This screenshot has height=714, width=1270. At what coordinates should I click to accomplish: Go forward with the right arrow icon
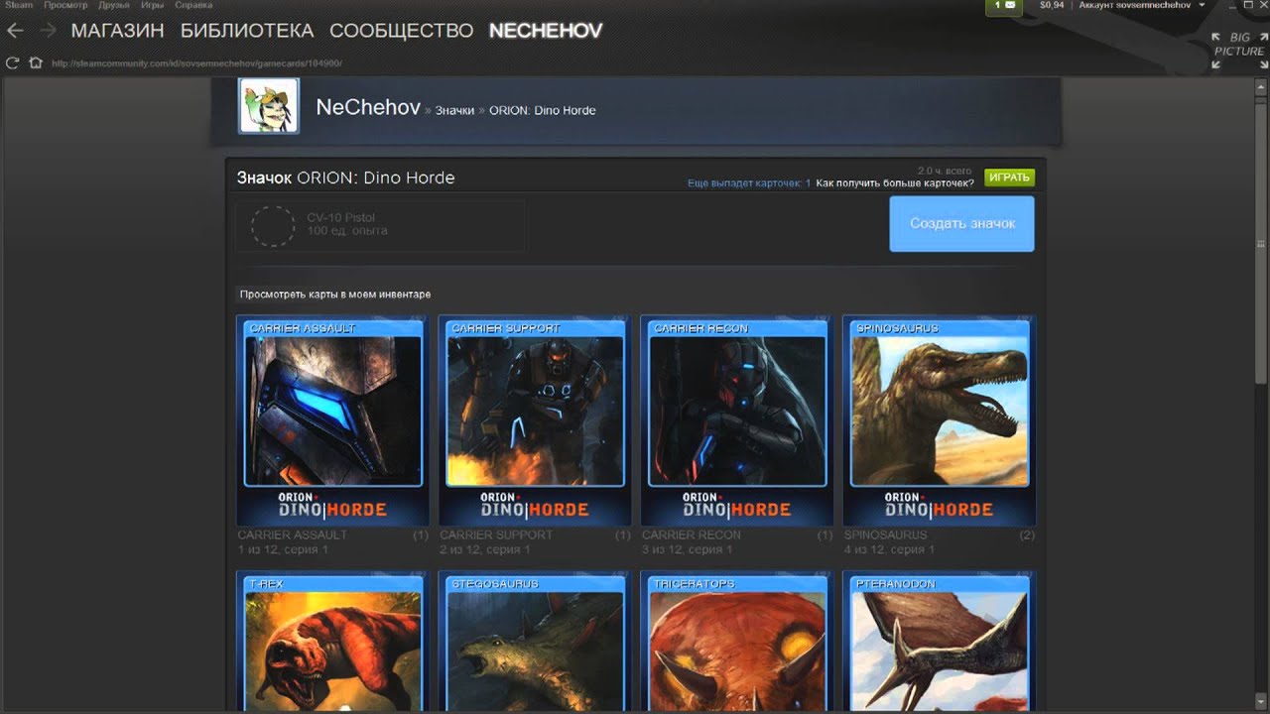click(x=47, y=31)
